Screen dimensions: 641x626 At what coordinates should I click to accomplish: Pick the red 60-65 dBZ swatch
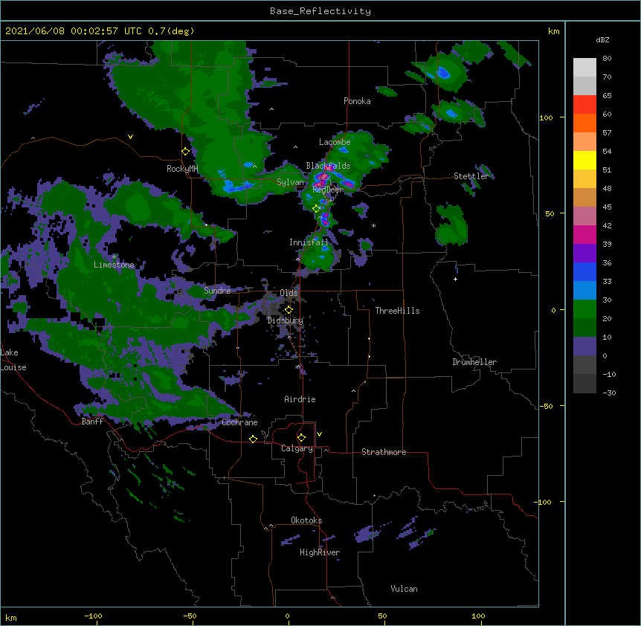[584, 105]
